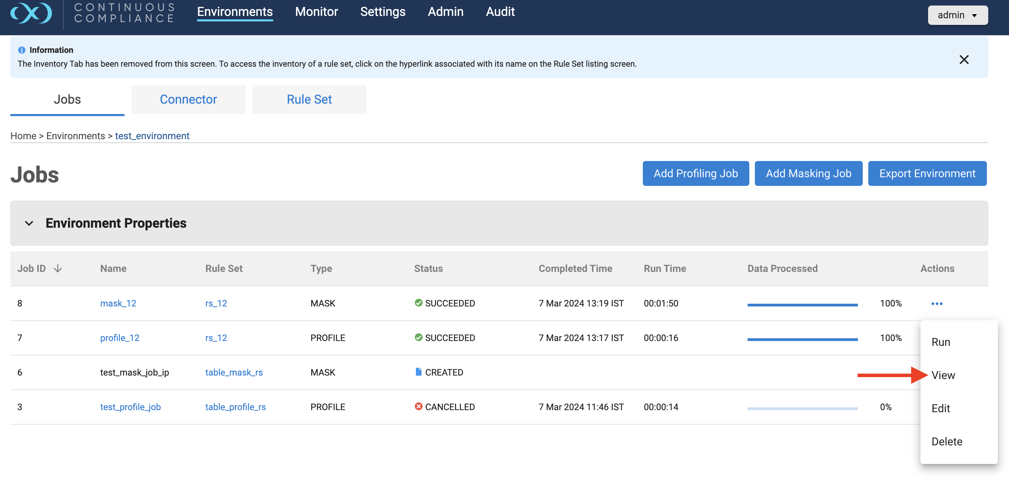Sort by Job ID arrow icon

[58, 268]
